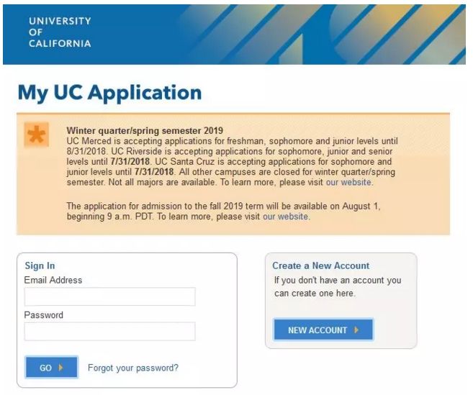Screen dimensions: 473x395
Task: Click the University of California logo
Action: pos(60,32)
